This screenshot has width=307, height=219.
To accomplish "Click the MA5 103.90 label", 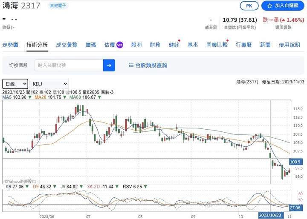I will point(14,97).
